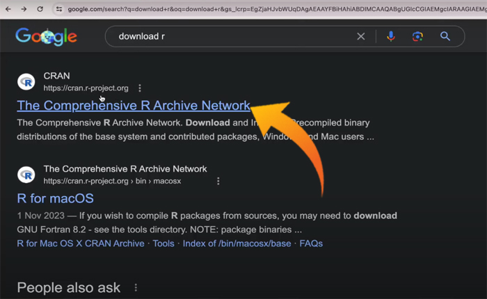The image size is (487, 299).
Task: Open the Tools sitelink
Action: (163, 243)
